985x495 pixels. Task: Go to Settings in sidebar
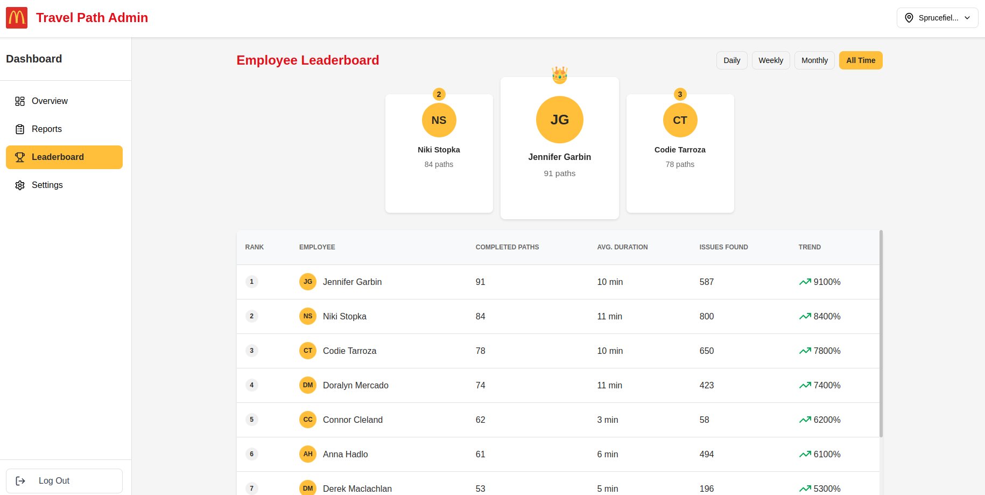[47, 185]
